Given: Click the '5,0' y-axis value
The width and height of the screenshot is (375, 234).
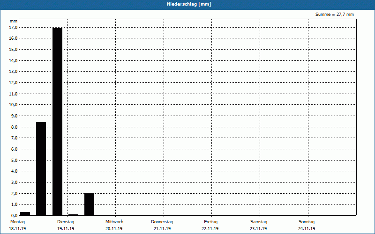Looking at the screenshot, I should tap(14, 160).
